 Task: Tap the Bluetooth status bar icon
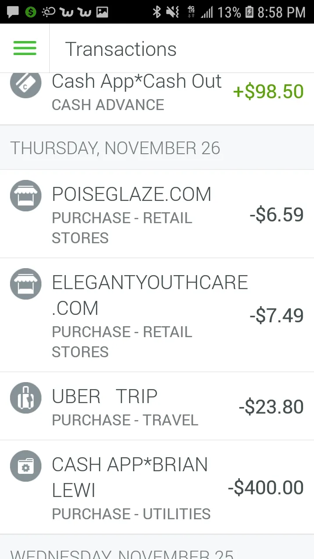157,12
